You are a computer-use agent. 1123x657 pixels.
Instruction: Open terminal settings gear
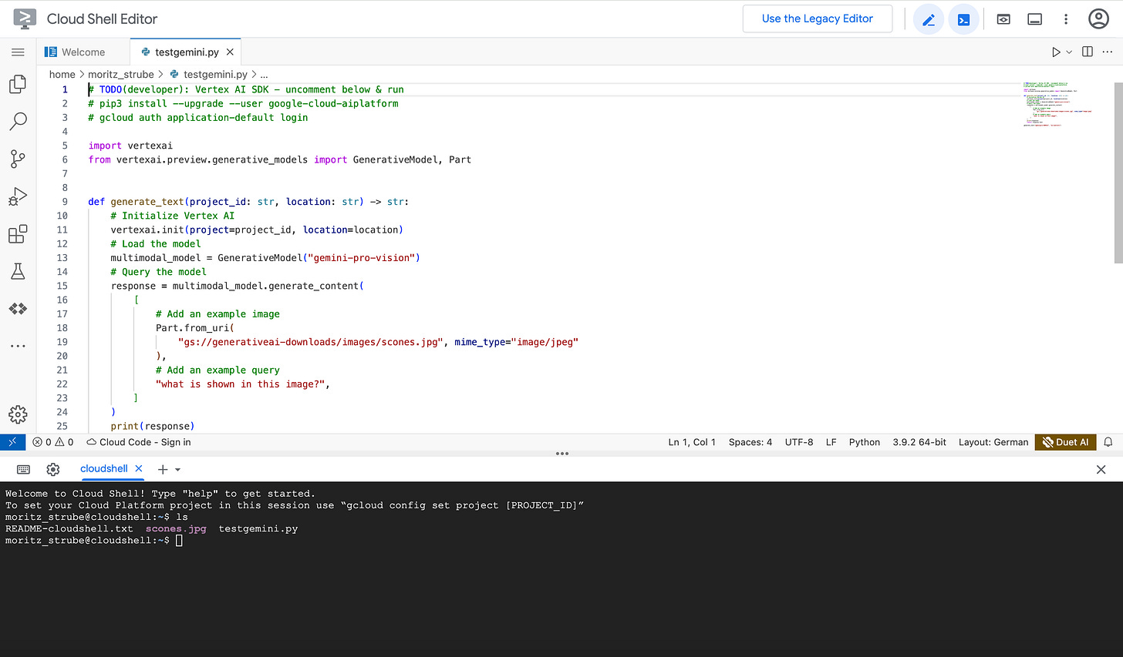(x=53, y=469)
